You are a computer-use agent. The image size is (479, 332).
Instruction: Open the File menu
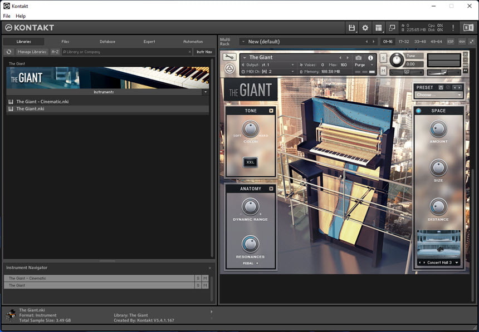[7, 16]
